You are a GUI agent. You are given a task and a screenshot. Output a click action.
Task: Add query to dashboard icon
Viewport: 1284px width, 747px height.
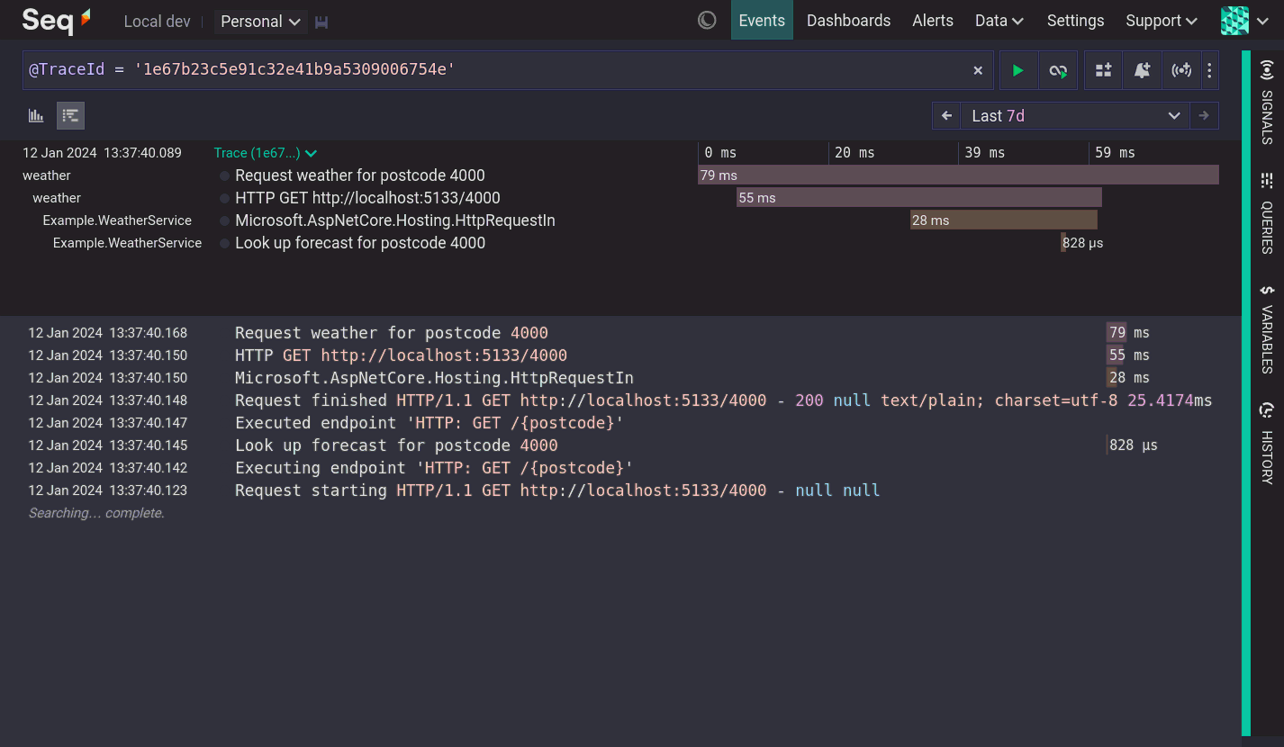point(1103,70)
